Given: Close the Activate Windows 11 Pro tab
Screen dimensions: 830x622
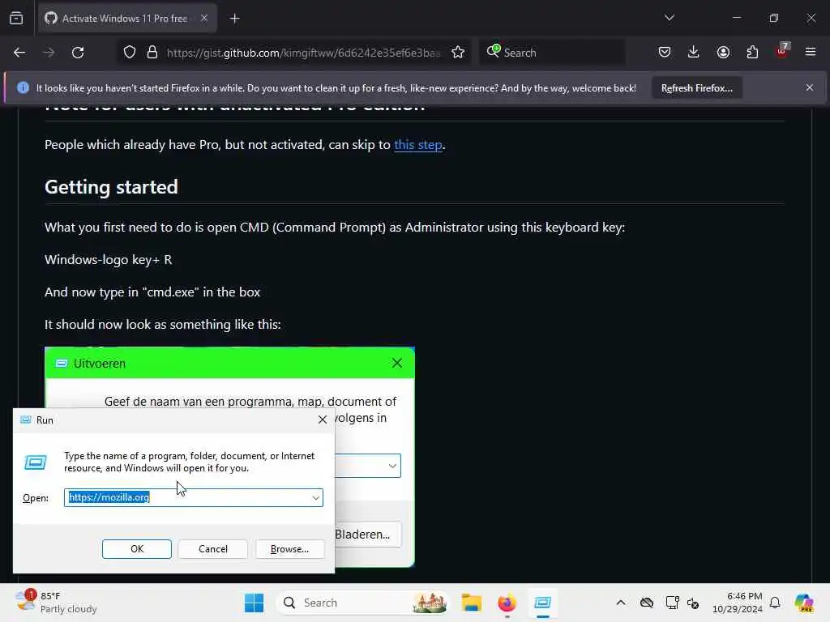Looking at the screenshot, I should click(x=204, y=18).
